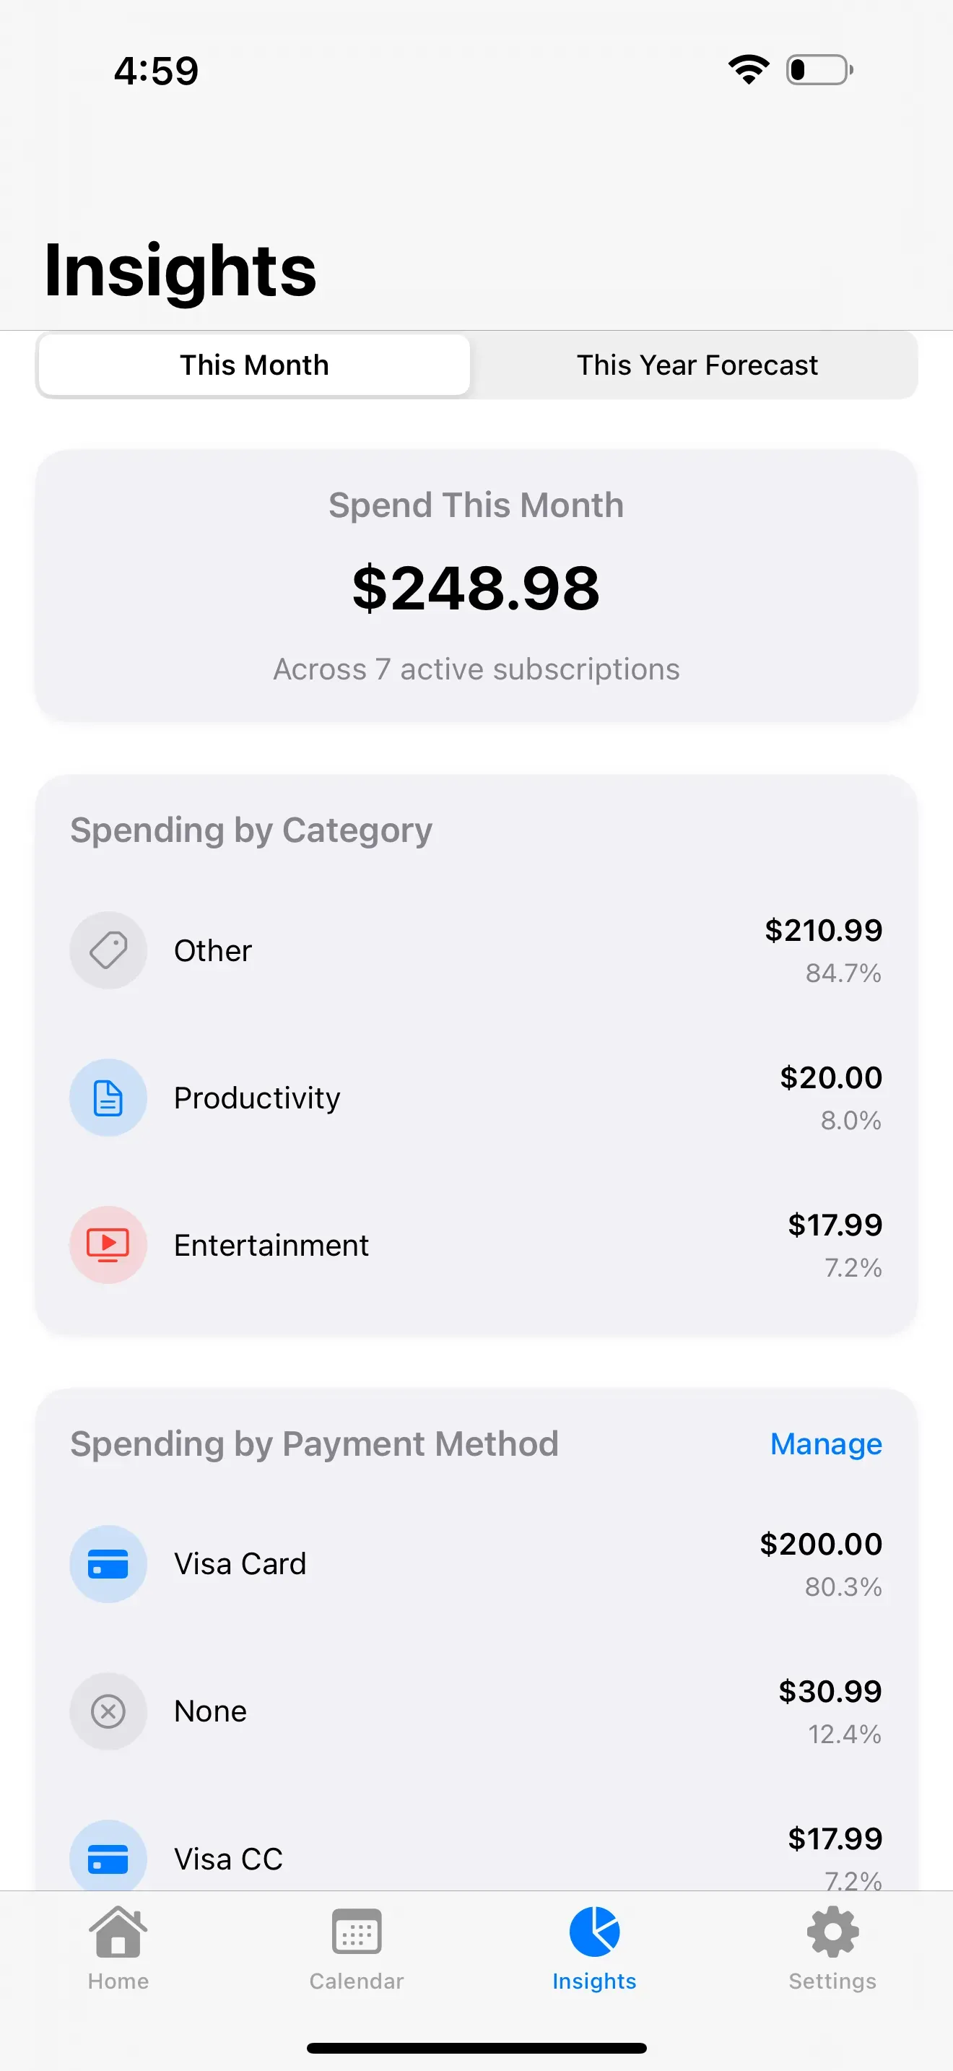Select the Other category amount $210.99
The width and height of the screenshot is (953, 2071).
coord(823,930)
